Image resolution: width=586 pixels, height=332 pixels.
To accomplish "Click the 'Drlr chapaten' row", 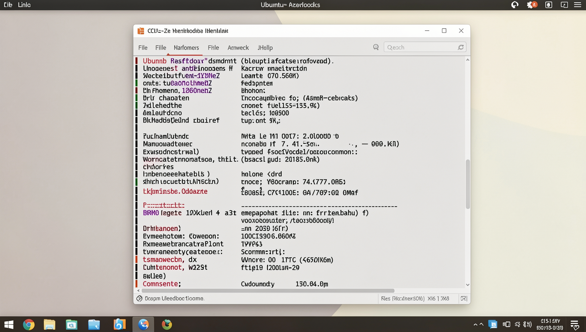I will click(x=166, y=98).
